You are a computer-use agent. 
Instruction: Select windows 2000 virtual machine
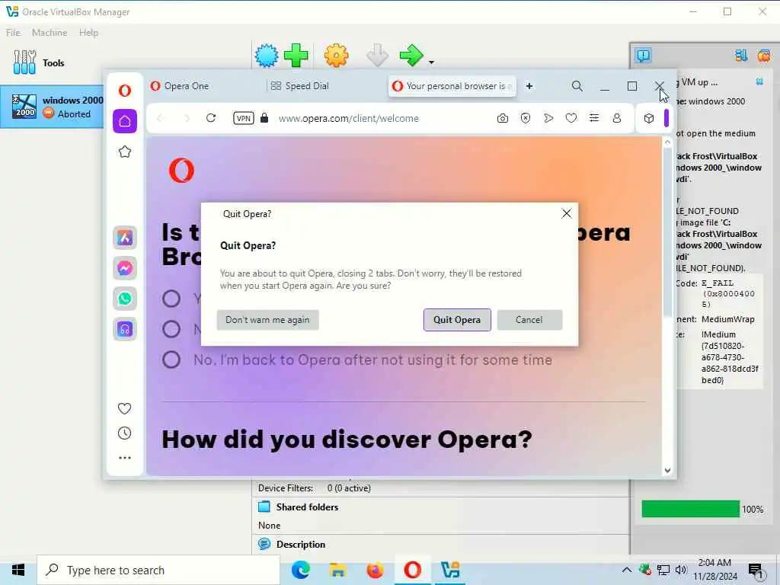(52, 107)
